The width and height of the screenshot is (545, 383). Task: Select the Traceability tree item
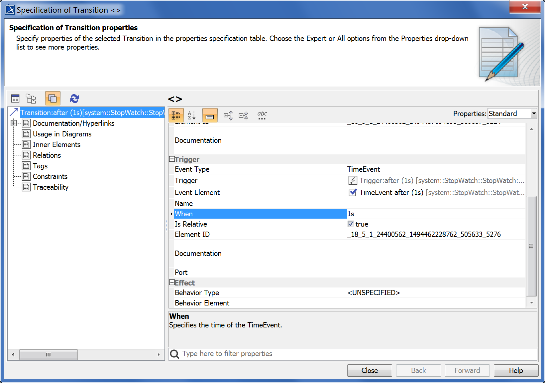point(51,187)
